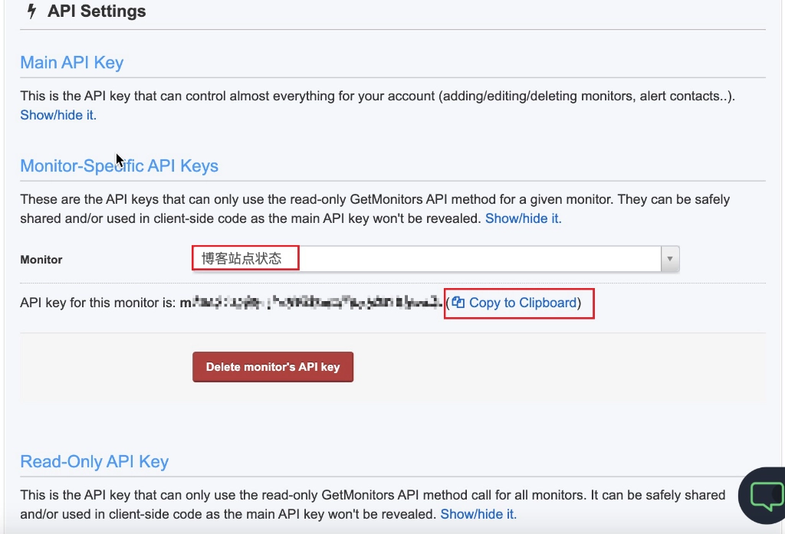Image resolution: width=785 pixels, height=534 pixels.
Task: Open the chat support widget icon
Action: point(764,496)
